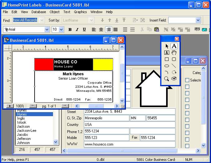Jump to last record arrow icon

coord(117,20)
